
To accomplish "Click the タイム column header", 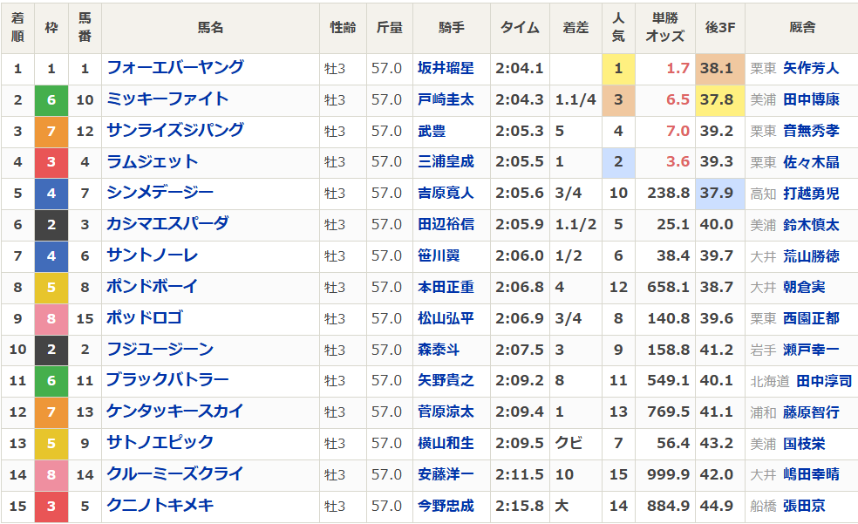I will [520, 27].
